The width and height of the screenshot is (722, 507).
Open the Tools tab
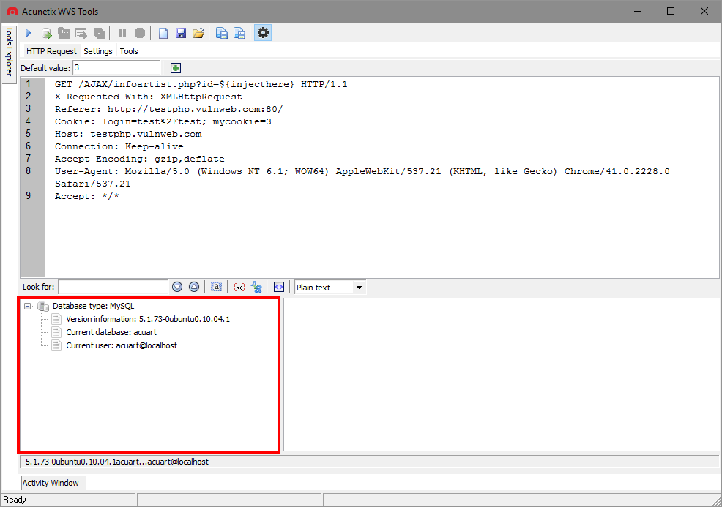pos(129,51)
